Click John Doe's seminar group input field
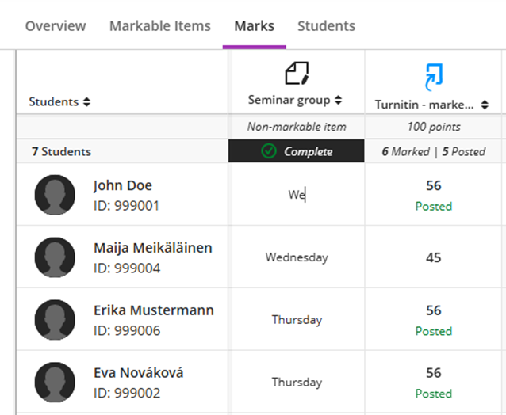 (297, 195)
